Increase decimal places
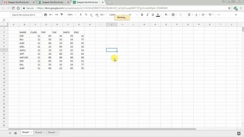 point(96,14)
